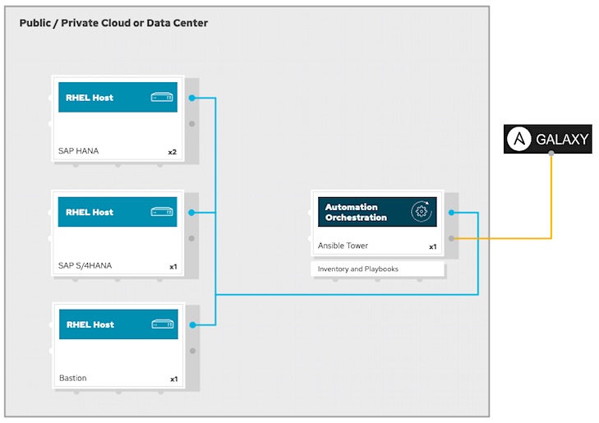Screen dimensions: 599x423
Task: Click the blue connector dot on SAP HANA card
Action: pos(191,98)
